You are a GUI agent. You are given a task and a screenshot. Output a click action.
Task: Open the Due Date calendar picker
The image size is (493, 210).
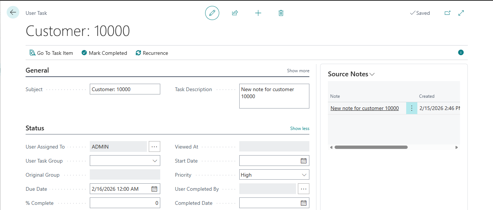tap(154, 189)
